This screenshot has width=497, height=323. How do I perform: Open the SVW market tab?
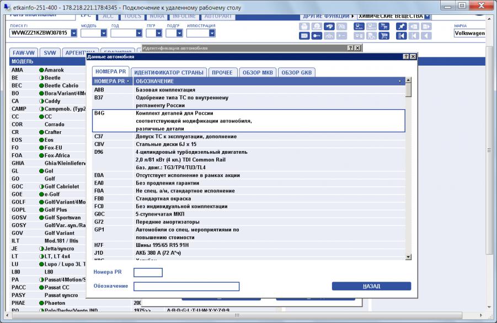[50, 53]
